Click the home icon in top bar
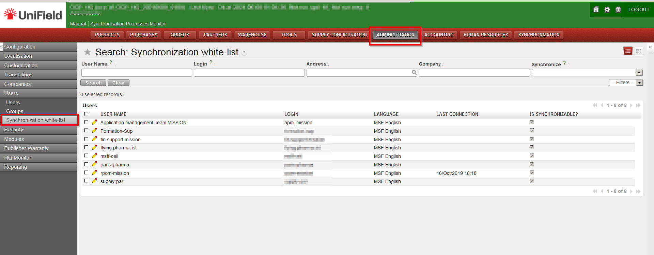 (x=596, y=10)
